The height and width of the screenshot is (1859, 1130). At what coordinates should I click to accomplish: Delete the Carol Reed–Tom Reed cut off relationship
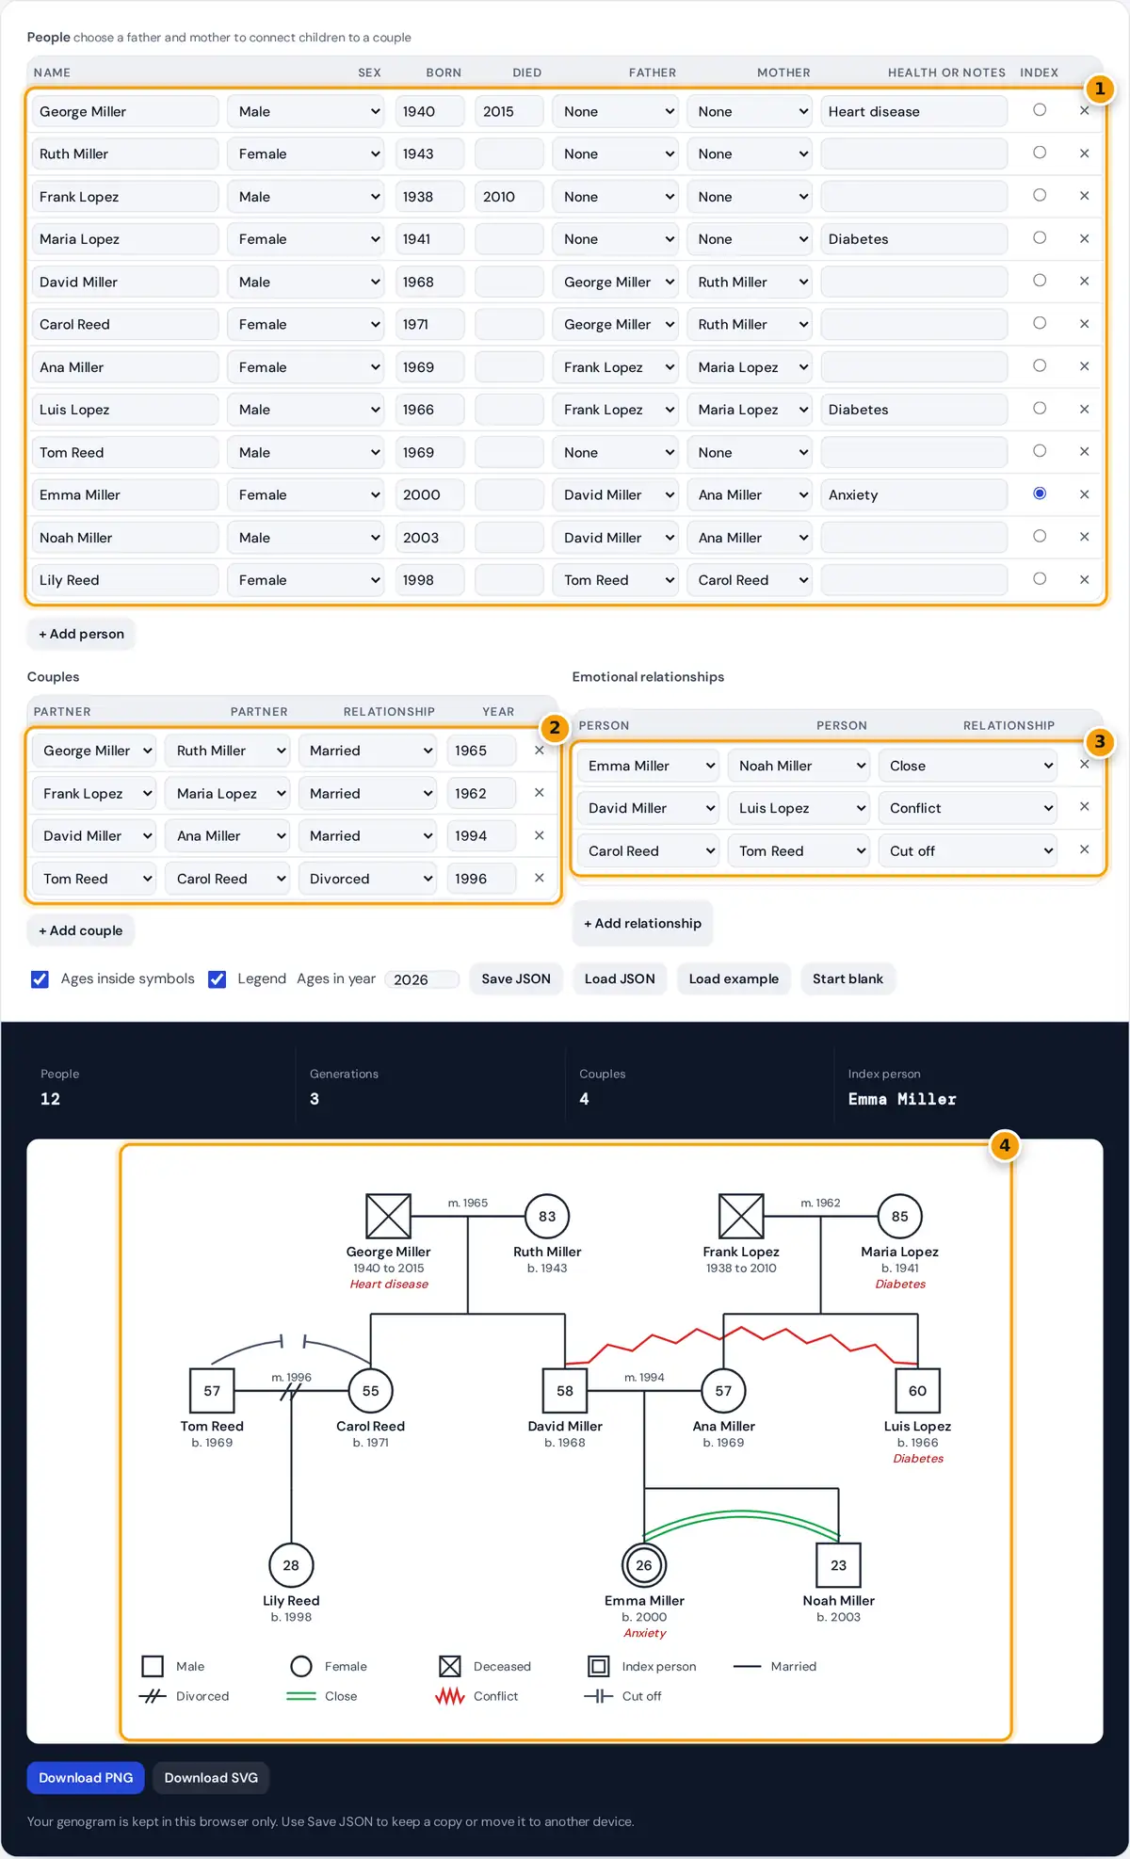[1084, 849]
